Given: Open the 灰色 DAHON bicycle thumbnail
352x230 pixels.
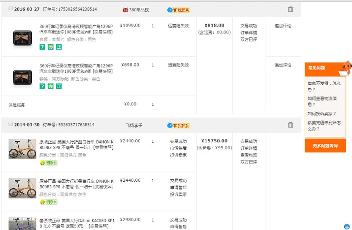Looking at the screenshot, I should tap(22, 188).
